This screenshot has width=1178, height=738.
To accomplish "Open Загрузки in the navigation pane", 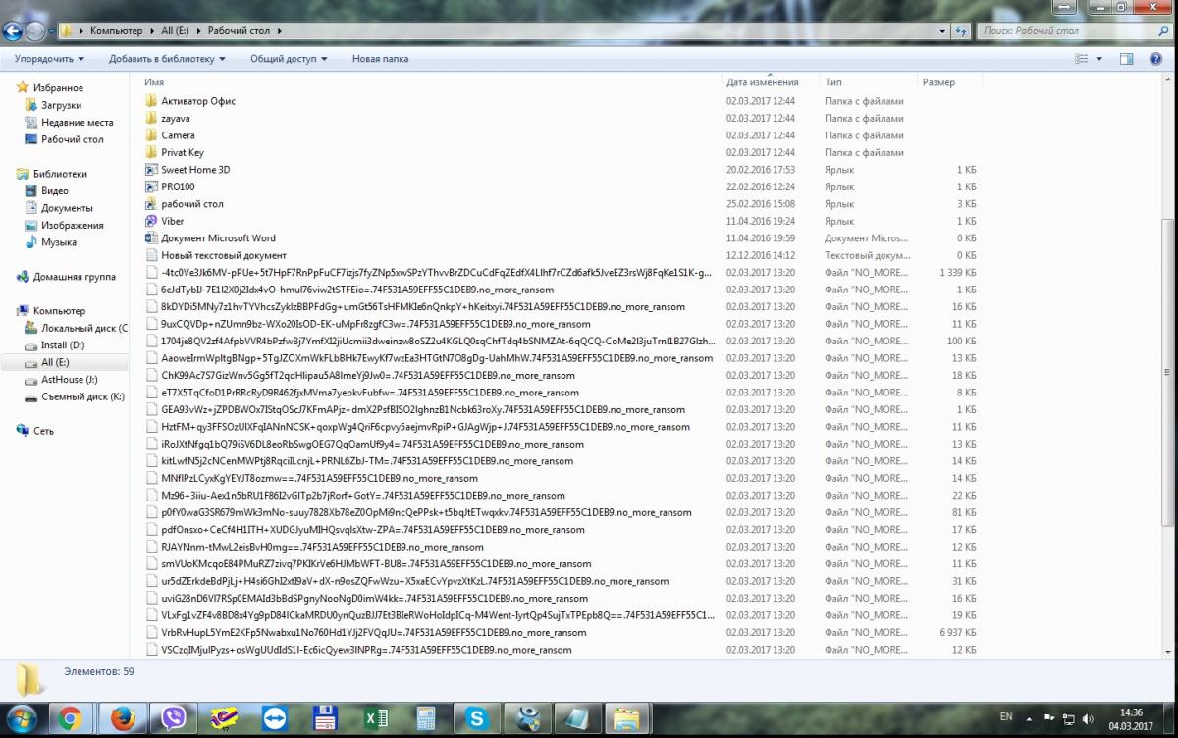I will click(x=61, y=105).
